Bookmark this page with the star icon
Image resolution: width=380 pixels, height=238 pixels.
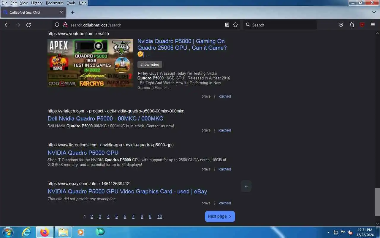point(235,25)
